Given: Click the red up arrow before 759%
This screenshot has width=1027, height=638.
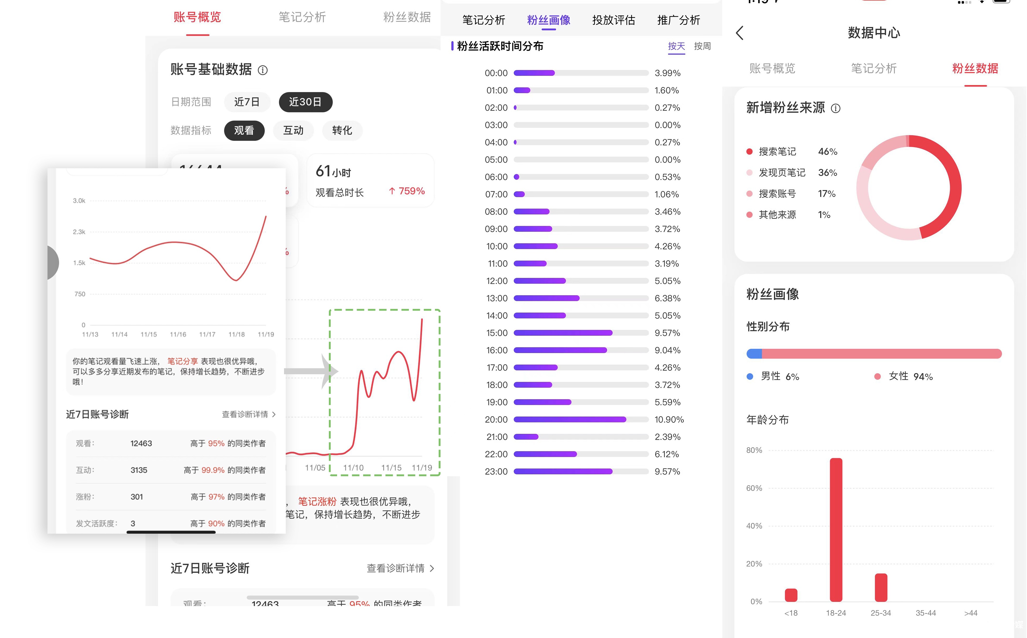Looking at the screenshot, I should click(x=392, y=191).
